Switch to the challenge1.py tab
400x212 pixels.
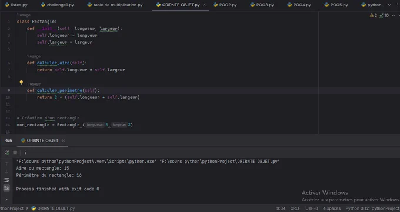point(58,5)
